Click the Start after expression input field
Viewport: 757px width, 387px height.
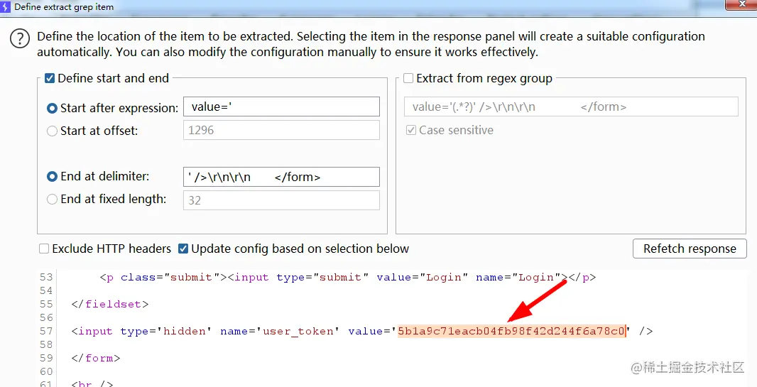point(281,107)
